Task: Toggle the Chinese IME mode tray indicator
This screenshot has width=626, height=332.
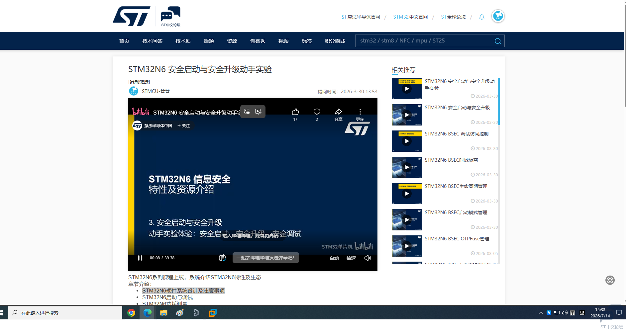Action: point(573,313)
